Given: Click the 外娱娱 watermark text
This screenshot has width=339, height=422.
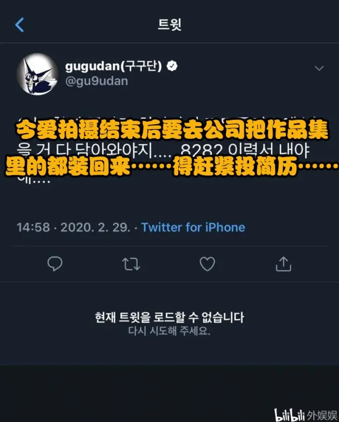Looking at the screenshot, I should tap(322, 415).
